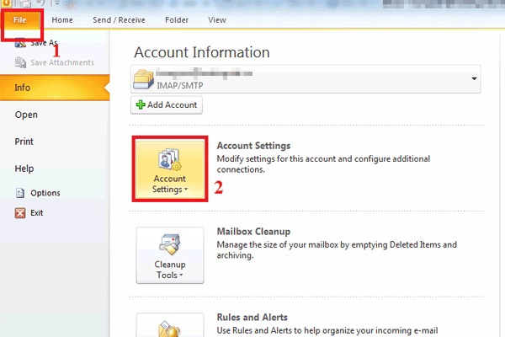Click the Account Information title
505x337 pixels.
(x=202, y=52)
